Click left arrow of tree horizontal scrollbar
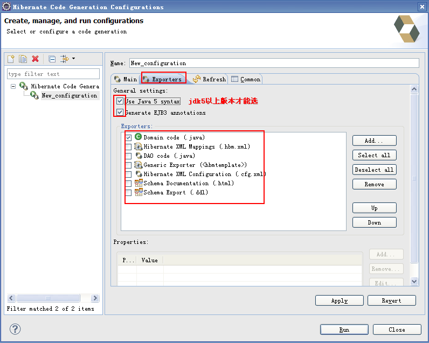Viewport: 429px width, 343px height. tap(11, 298)
